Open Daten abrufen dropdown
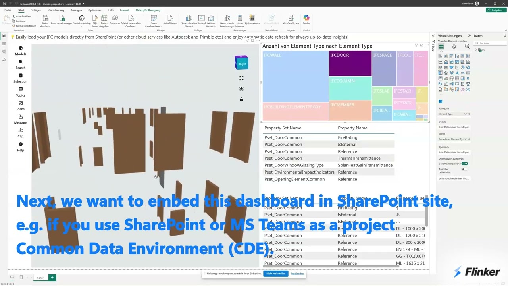 point(45,21)
